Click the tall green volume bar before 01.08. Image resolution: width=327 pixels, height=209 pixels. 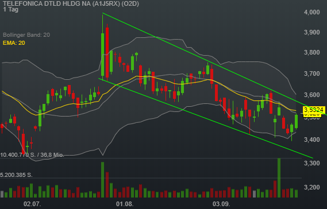pyautogui.click(x=103, y=180)
